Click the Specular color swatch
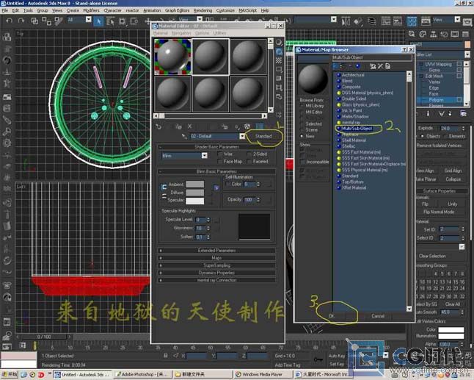The height and width of the screenshot is (380, 474). coord(195,201)
